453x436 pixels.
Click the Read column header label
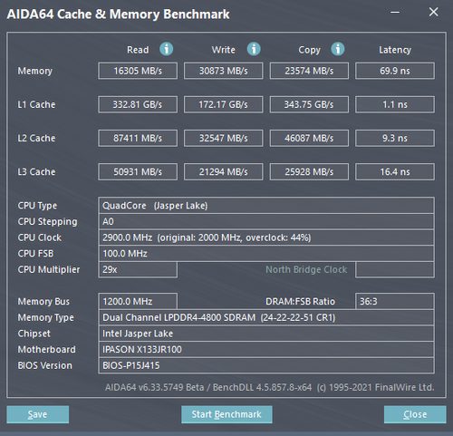pyautogui.click(x=138, y=50)
